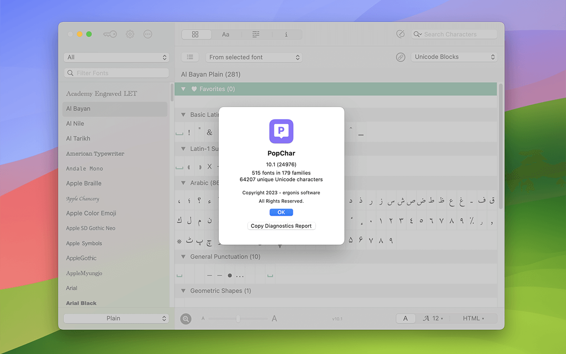This screenshot has height=354, width=566.
Task: Select the Apple Chancery font
Action: 115,198
